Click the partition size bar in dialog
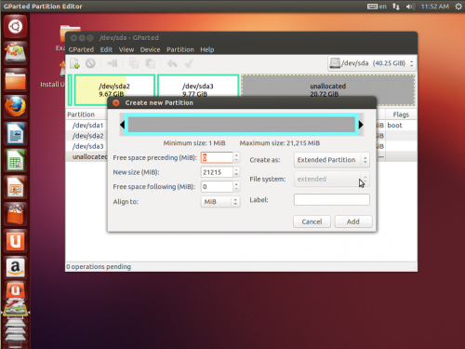The width and height of the screenshot is (465, 349). tap(242, 125)
